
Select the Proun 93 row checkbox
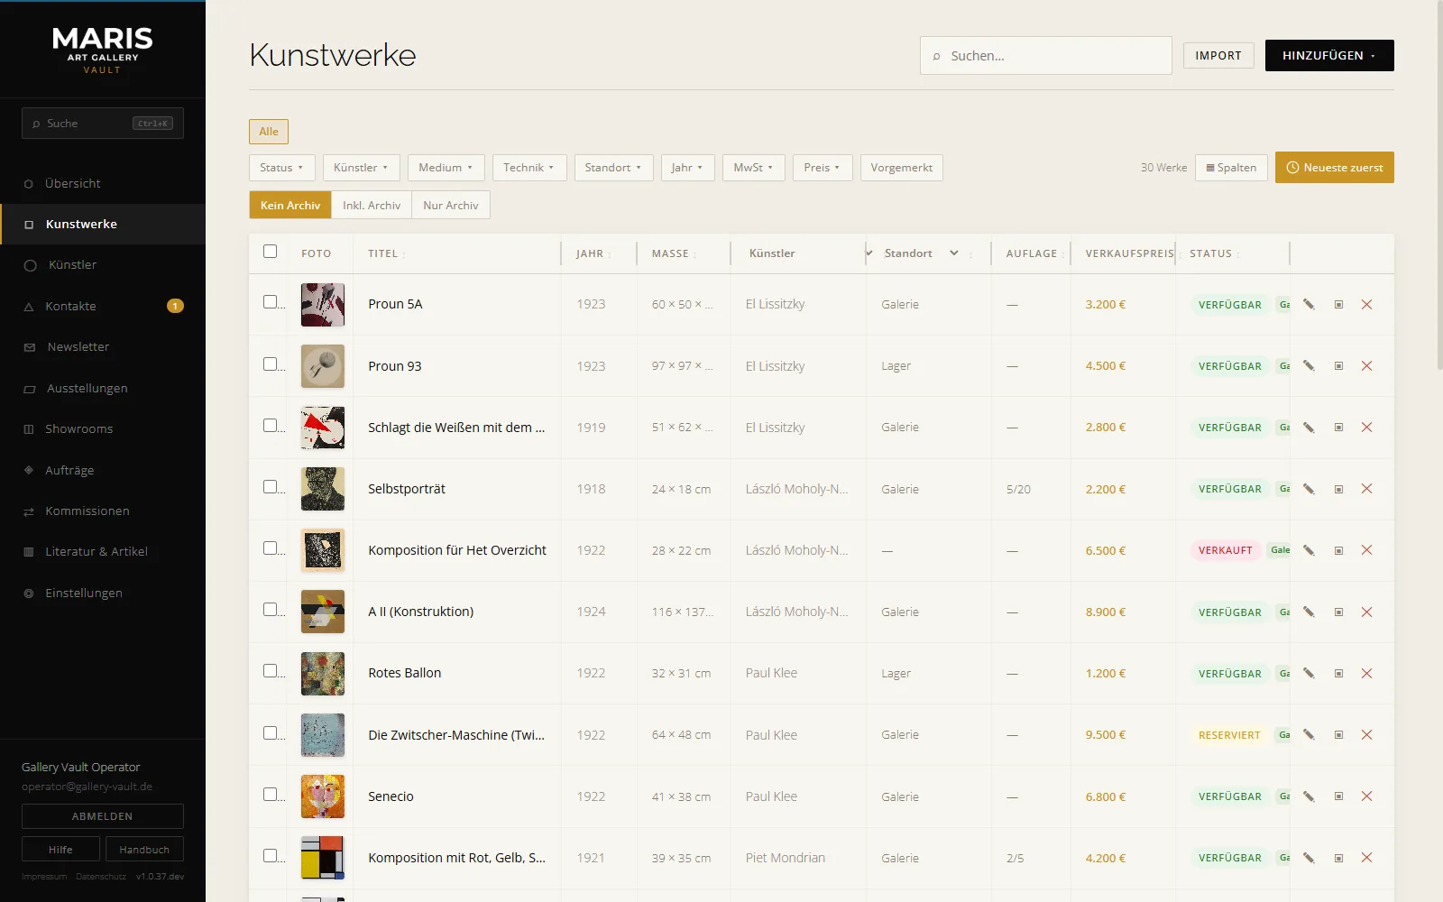[x=270, y=364]
